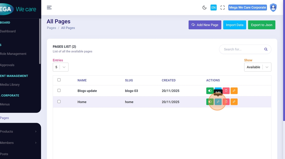The image size is (285, 159).
Task: Go to Role Management in sidebar
Action: (13, 54)
